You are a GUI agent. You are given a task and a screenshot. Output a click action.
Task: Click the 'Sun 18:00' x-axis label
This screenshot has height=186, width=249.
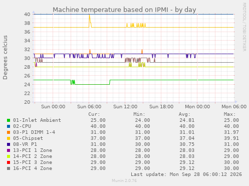161,107
